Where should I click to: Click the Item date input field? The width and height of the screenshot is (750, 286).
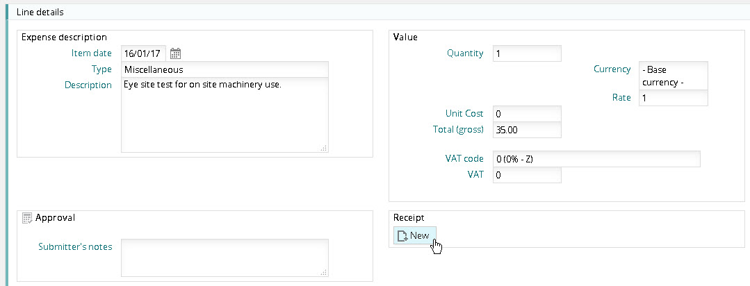pyautogui.click(x=143, y=53)
